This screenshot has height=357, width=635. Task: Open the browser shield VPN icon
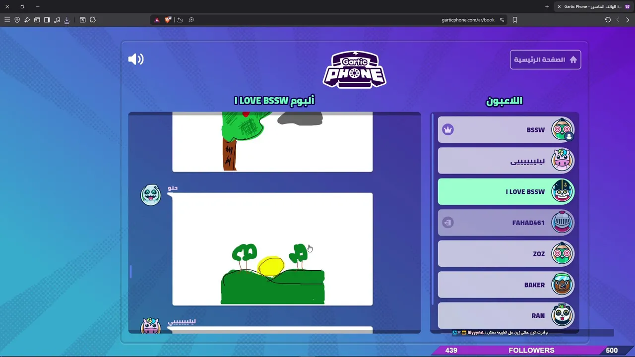click(x=17, y=20)
